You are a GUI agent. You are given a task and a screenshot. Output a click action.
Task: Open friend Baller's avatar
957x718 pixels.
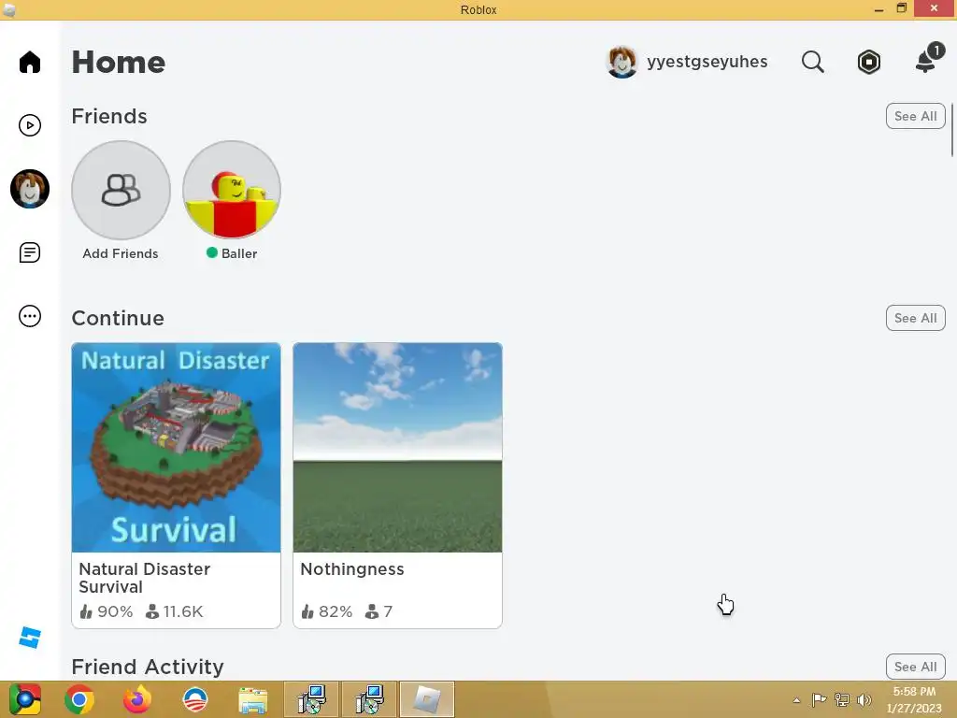pos(232,190)
